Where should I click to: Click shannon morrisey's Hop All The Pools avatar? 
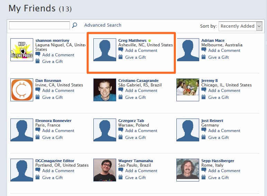pos(22,50)
